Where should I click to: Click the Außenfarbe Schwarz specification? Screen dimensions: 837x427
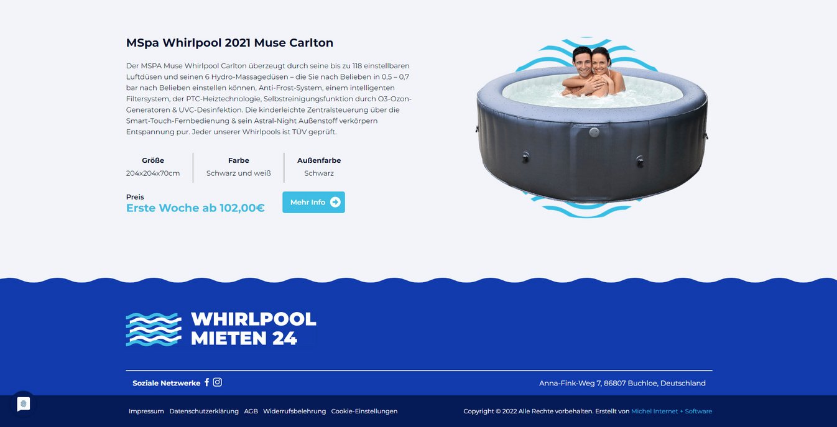(x=319, y=167)
